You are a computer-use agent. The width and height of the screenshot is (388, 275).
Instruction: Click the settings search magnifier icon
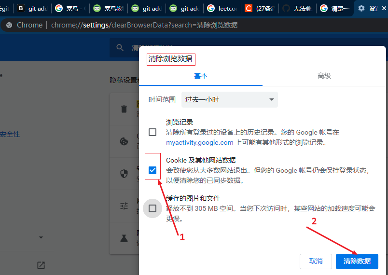tap(120, 47)
